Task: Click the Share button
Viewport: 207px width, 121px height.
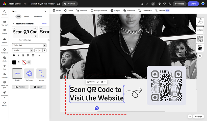Action: pyautogui.click(x=193, y=4)
